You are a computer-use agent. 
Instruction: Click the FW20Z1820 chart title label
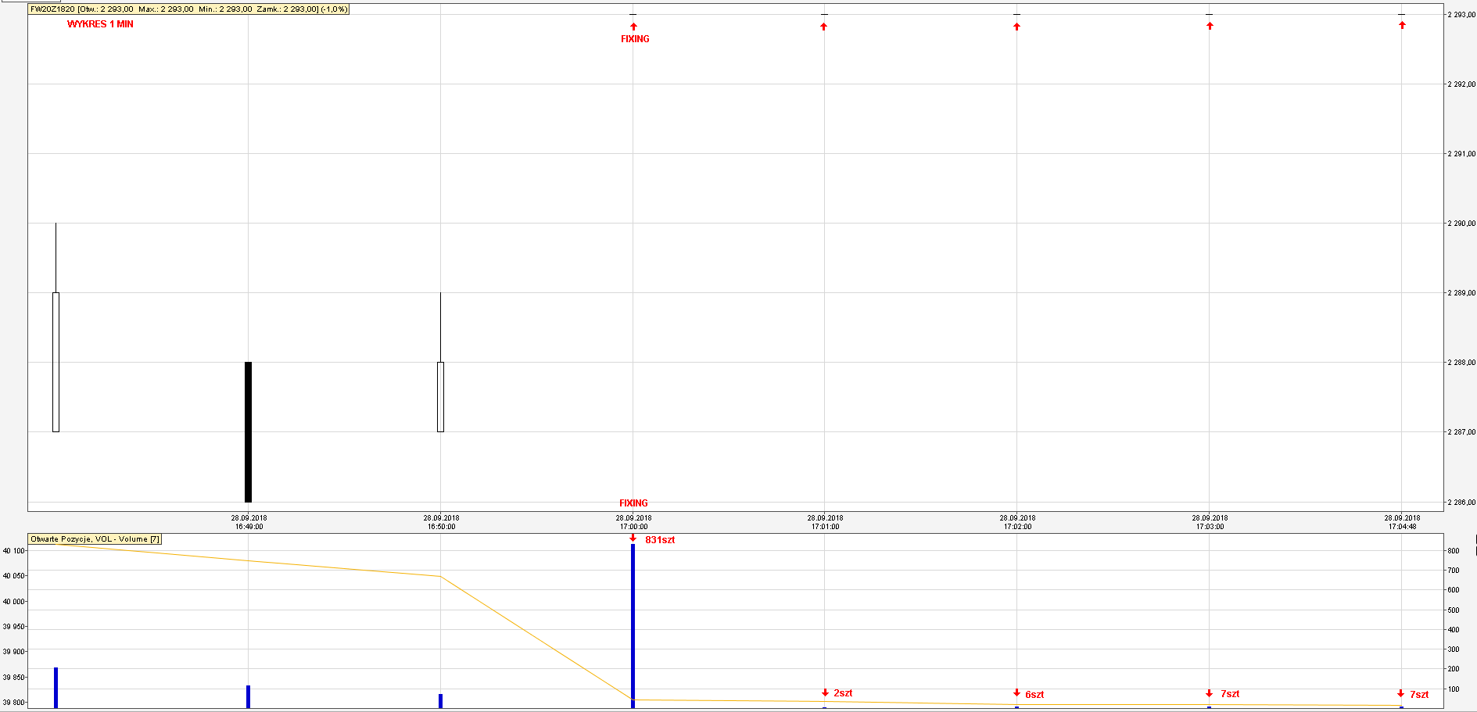(188, 9)
